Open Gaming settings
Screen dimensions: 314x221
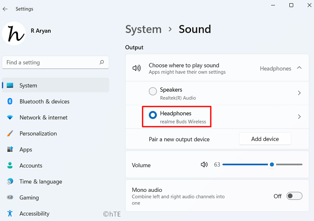(56, 198)
